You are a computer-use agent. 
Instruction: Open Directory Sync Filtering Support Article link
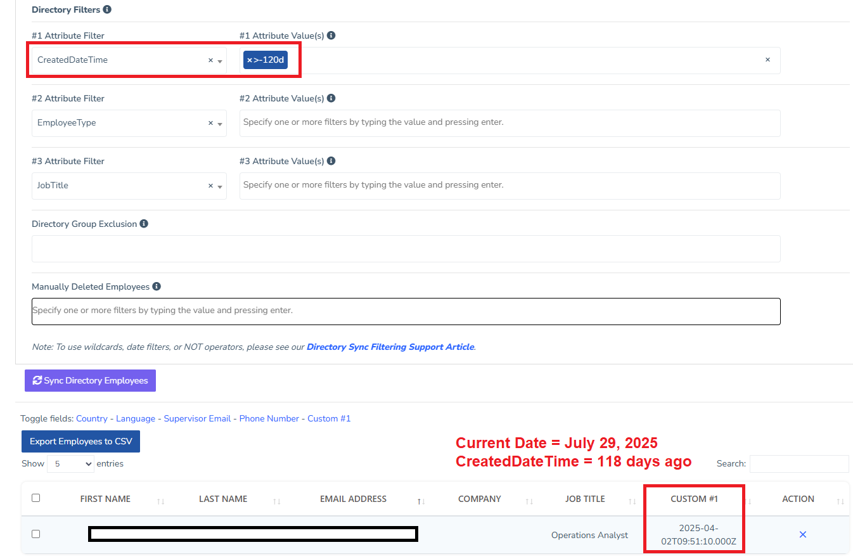coord(390,347)
